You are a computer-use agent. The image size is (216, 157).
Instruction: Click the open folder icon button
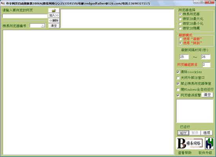(54, 11)
